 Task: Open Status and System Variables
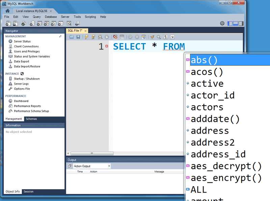(32, 56)
